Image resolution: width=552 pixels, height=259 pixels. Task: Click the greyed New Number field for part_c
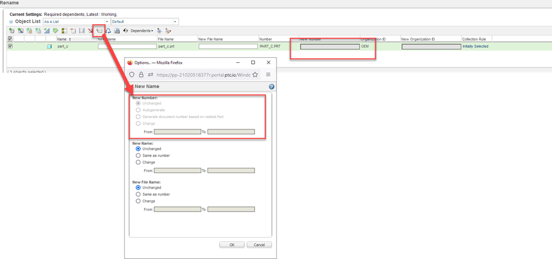(330, 46)
